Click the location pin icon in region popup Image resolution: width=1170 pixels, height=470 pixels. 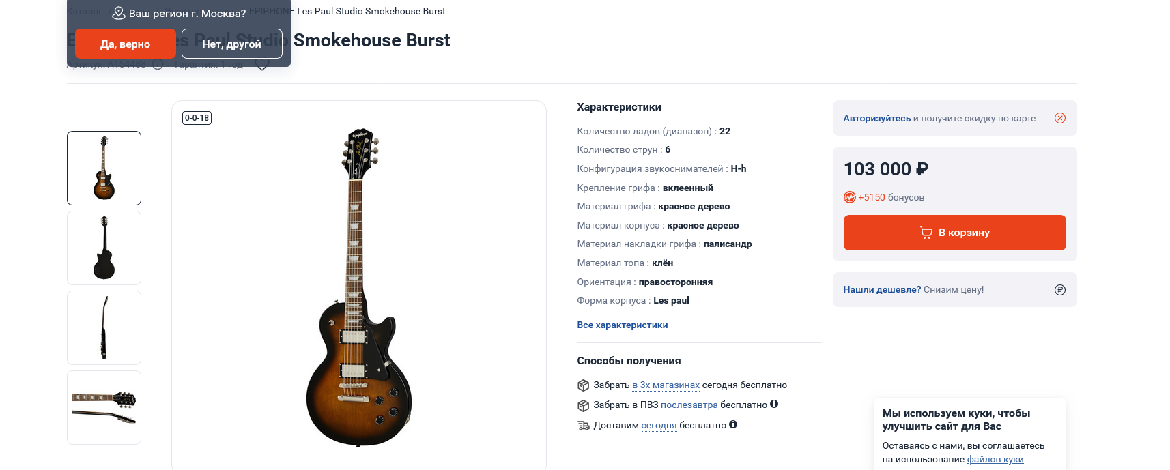[x=119, y=13]
